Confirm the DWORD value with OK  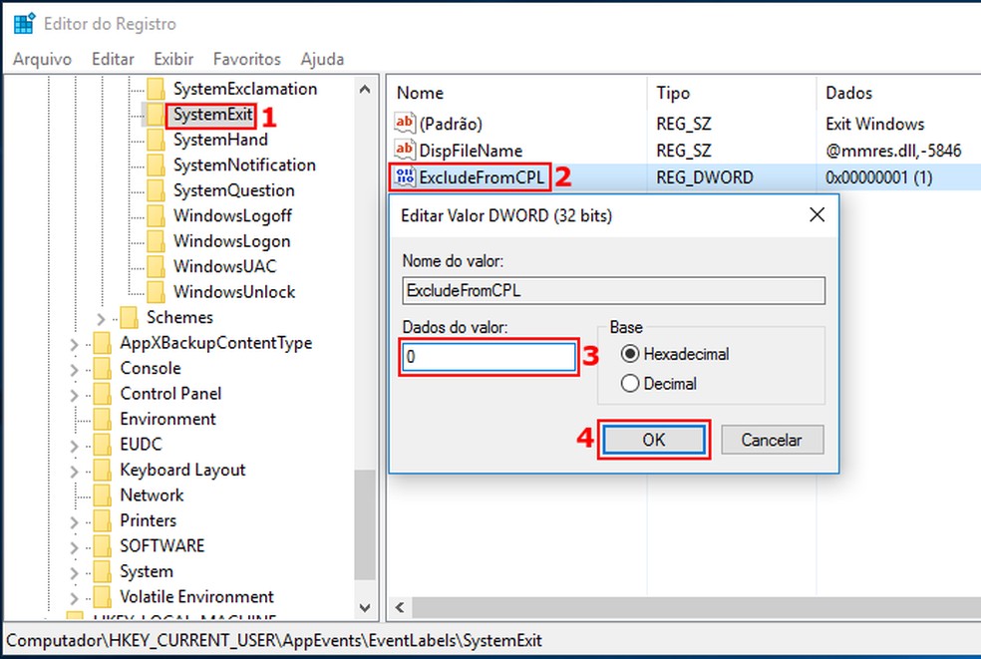pyautogui.click(x=654, y=440)
